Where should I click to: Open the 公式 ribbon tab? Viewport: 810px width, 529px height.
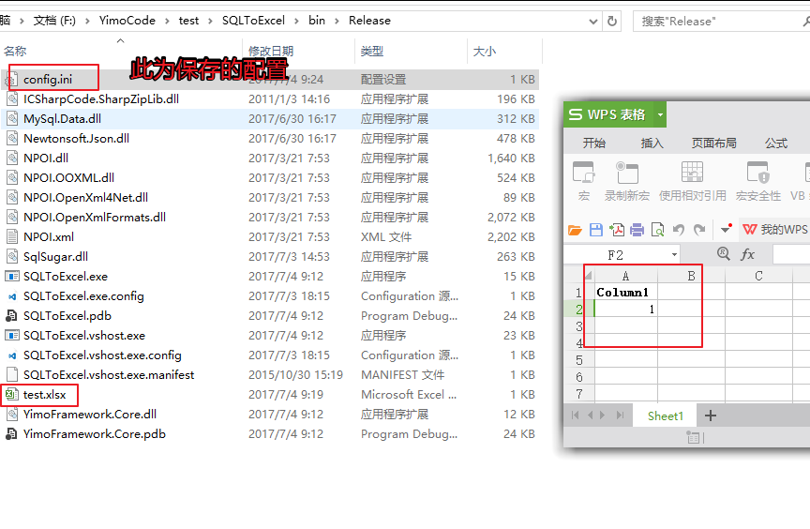(776, 144)
